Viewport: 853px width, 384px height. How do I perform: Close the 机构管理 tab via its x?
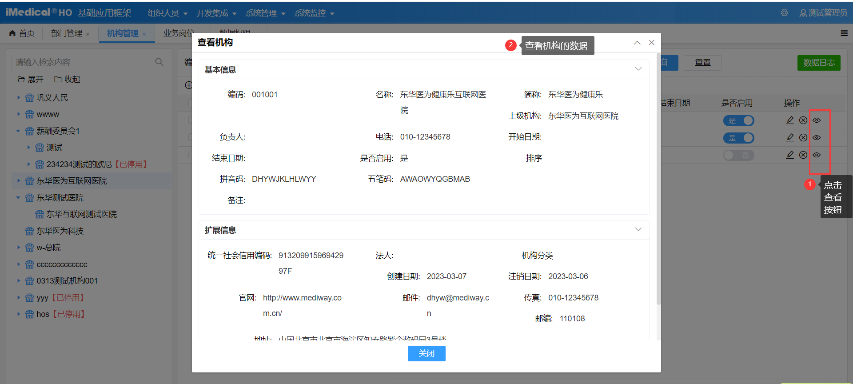tap(144, 34)
